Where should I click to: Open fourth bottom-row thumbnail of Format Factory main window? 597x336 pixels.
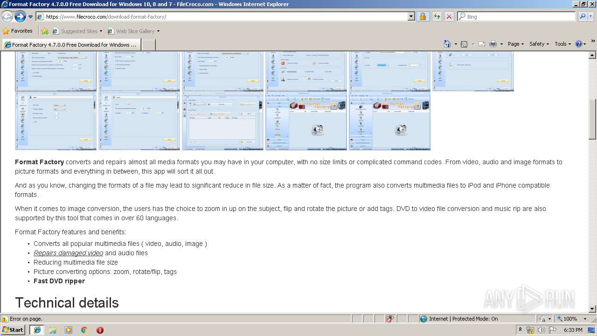306,121
